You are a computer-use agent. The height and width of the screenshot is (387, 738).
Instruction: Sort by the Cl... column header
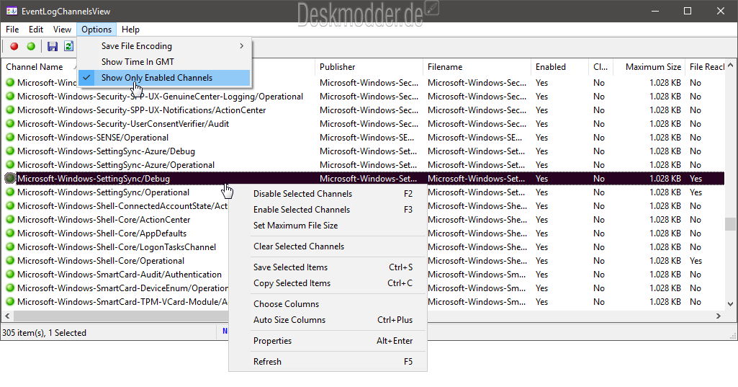(x=600, y=67)
